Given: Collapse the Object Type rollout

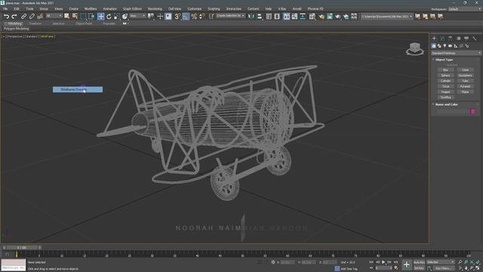Looking at the screenshot, I should (444, 60).
